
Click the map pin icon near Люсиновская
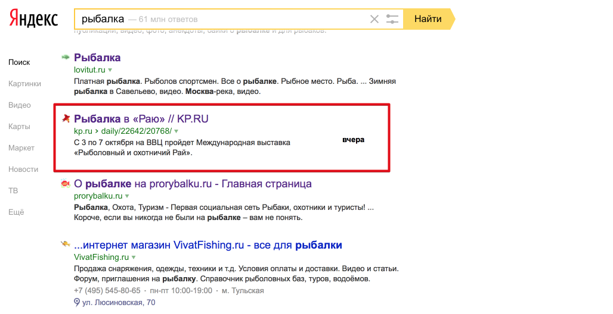point(76,302)
